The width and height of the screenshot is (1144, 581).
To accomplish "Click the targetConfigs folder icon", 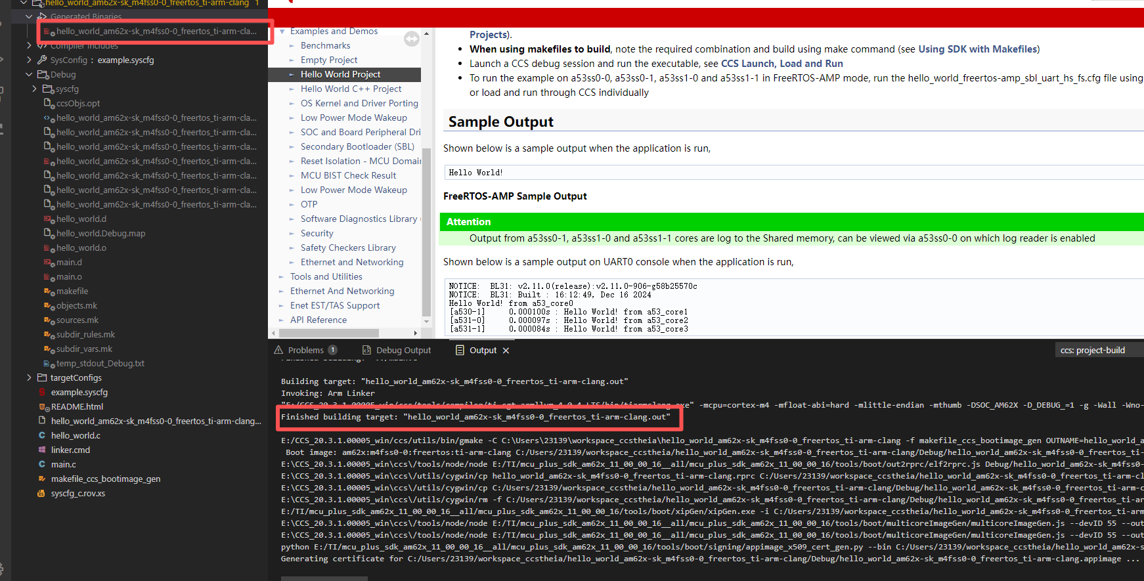I will (43, 377).
